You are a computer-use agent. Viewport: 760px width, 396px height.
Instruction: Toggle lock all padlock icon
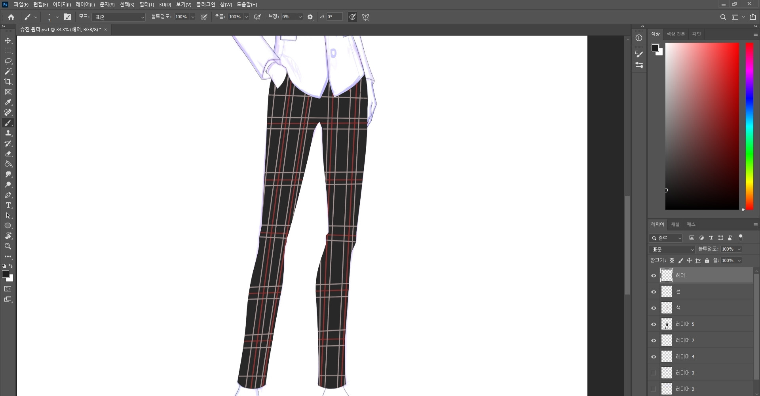[707, 261]
